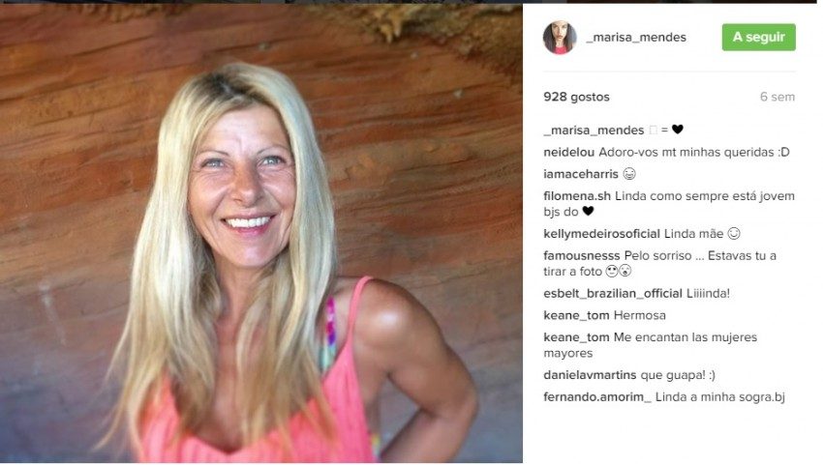Open esbelt_brazilian_official profile
The width and height of the screenshot is (823, 465).
click(x=613, y=294)
